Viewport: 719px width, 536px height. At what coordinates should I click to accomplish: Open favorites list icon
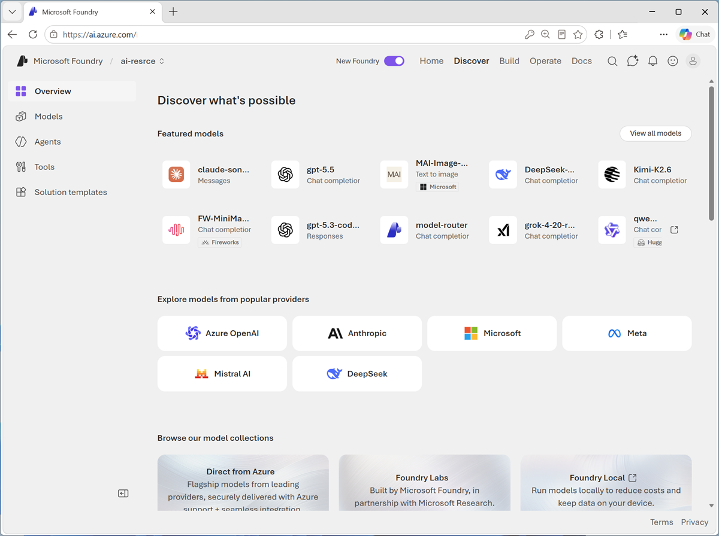coord(623,35)
